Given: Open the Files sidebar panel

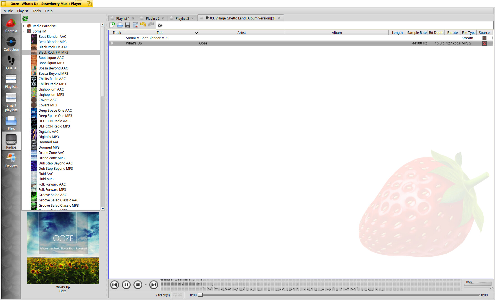Looking at the screenshot, I should (11, 123).
